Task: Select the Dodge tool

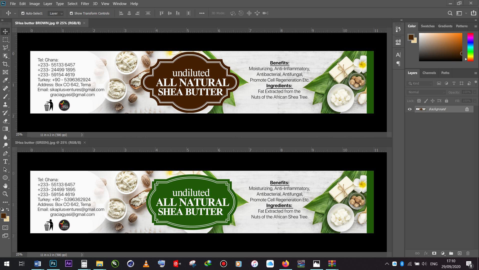Action: pos(5,145)
